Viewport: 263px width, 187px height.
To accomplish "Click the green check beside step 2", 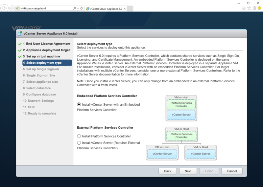I will tap(20, 50).
